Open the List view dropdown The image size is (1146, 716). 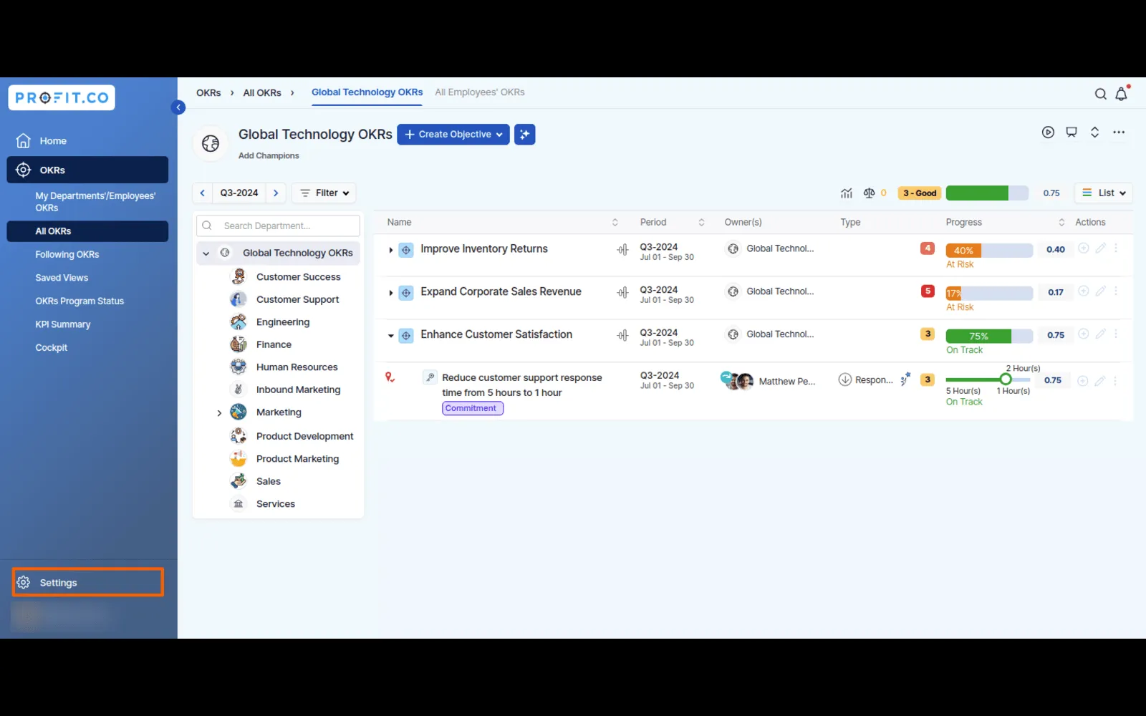pos(1103,193)
